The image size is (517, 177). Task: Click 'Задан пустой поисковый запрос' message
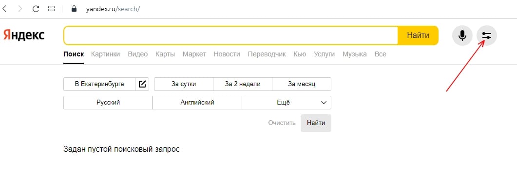(122, 149)
